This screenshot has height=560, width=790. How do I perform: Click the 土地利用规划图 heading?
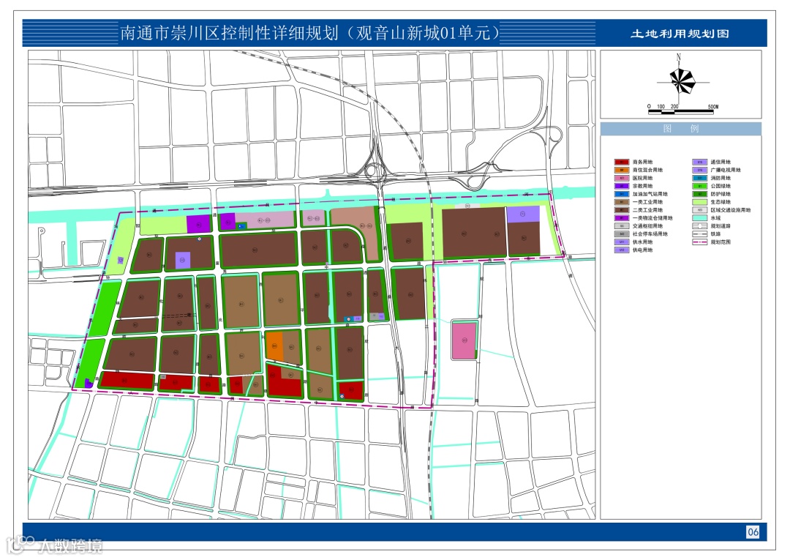click(680, 34)
